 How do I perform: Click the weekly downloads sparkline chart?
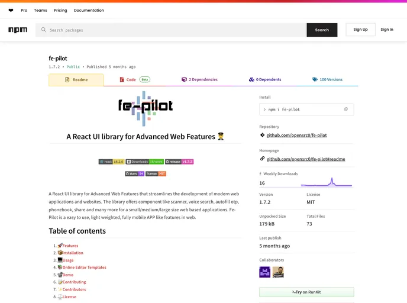tap(327, 182)
